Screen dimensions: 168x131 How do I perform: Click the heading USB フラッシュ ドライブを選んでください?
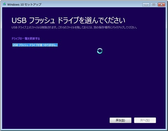coord(68,20)
